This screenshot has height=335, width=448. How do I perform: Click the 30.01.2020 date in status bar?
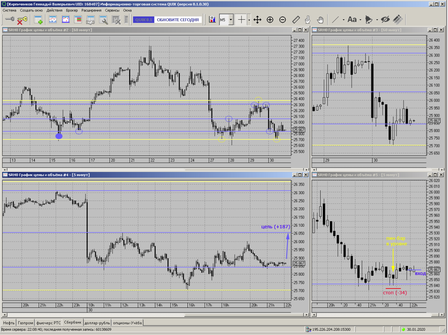416,329
